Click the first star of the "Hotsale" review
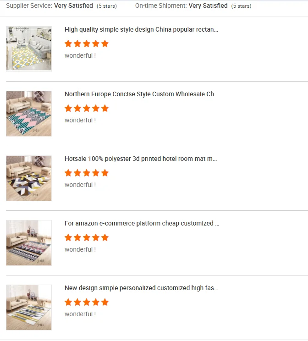The height and width of the screenshot is (341, 308). coord(68,173)
